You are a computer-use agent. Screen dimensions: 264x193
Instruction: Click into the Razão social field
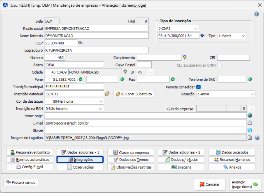pyautogui.click(x=97, y=28)
